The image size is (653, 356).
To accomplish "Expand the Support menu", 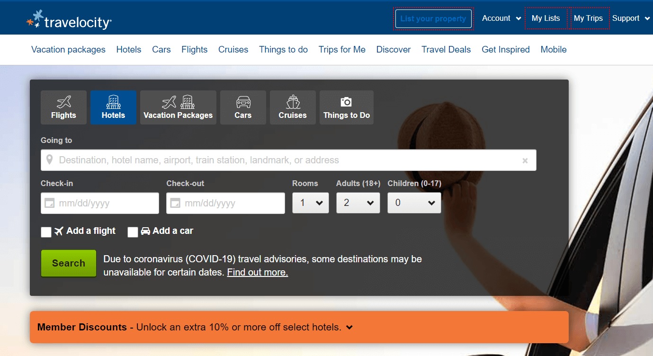I will coord(631,18).
